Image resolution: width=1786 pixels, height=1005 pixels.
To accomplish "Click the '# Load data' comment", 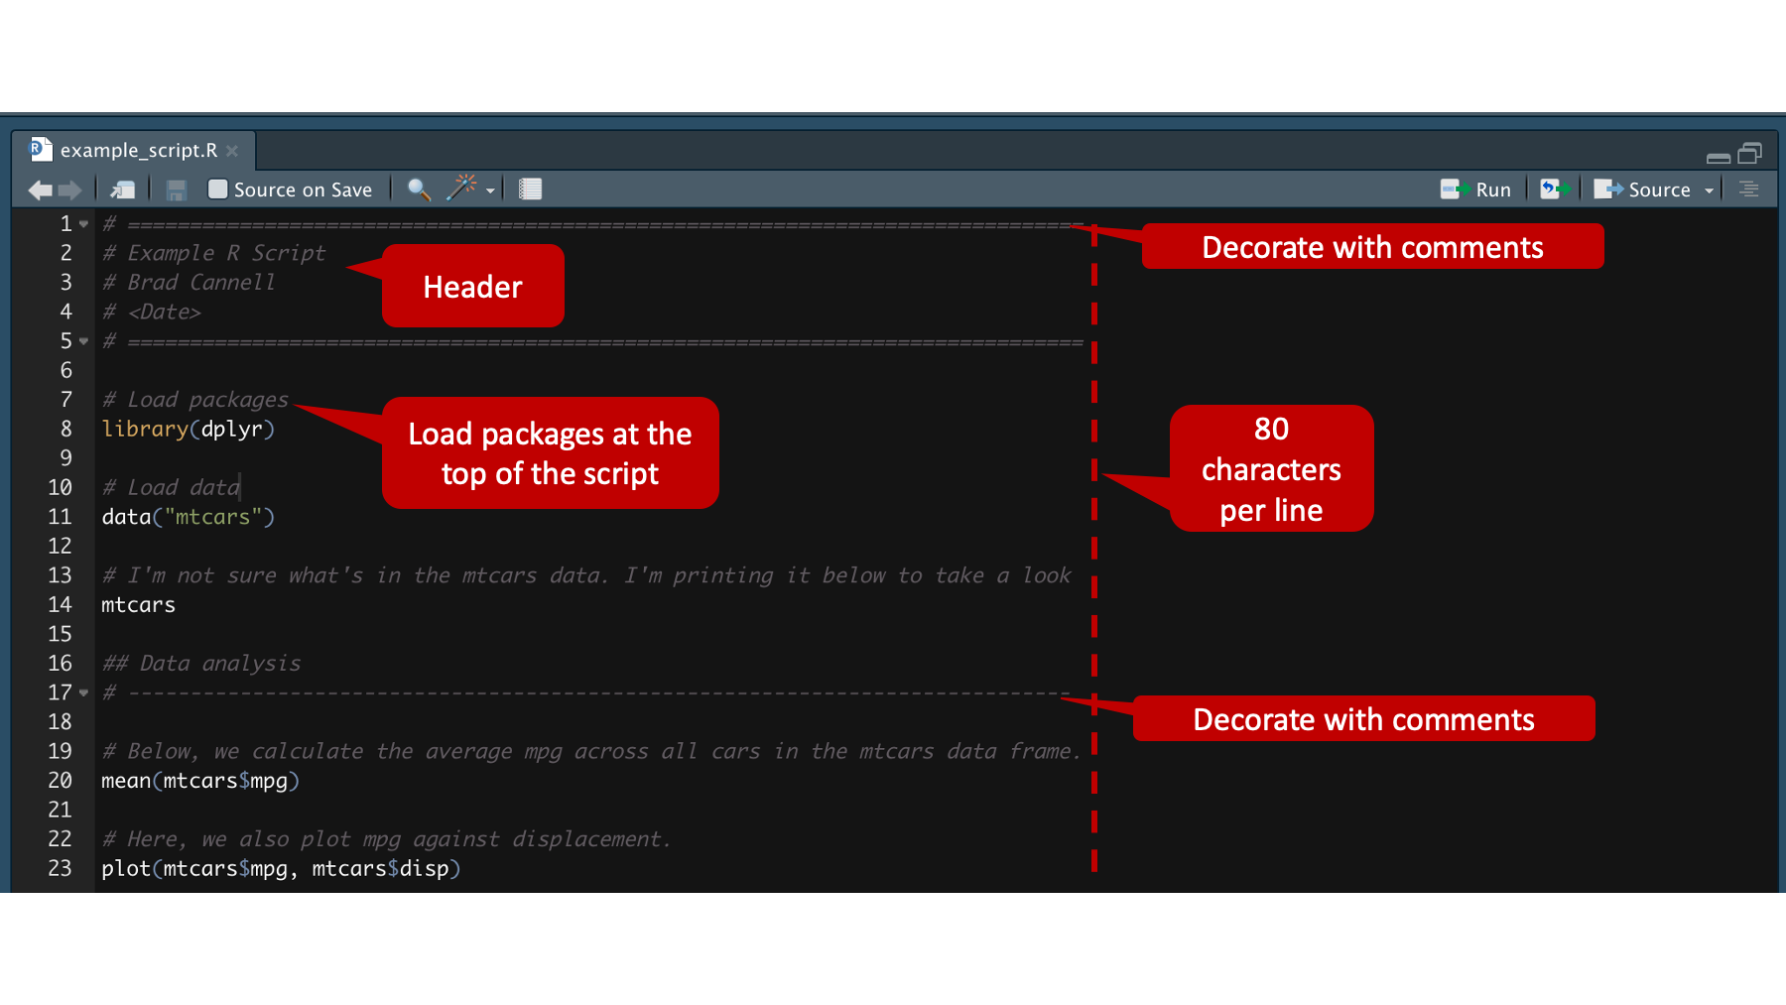I will [x=171, y=487].
